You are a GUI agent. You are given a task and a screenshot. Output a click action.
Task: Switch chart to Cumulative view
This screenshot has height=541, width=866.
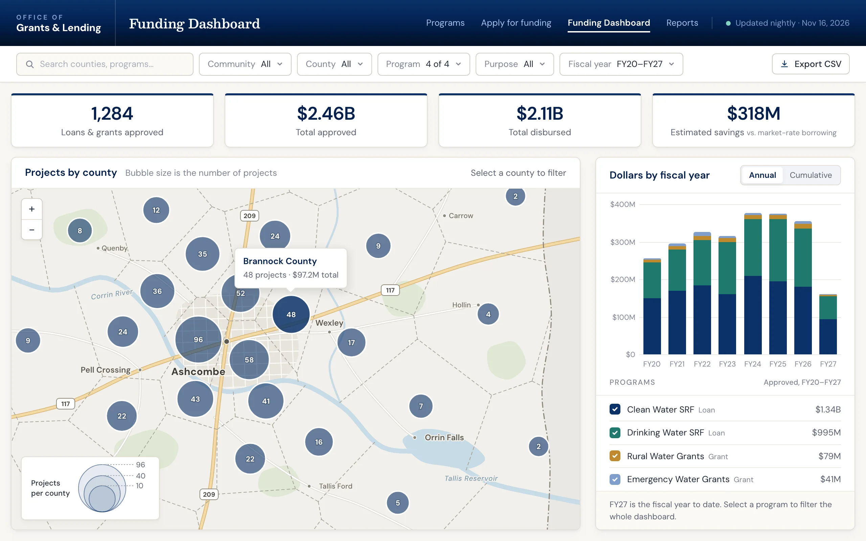[x=811, y=175]
